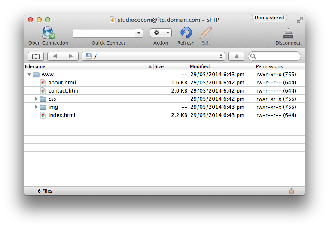Image resolution: width=329 pixels, height=229 pixels.
Task: Click the 2.2 KB size value
Action: click(179, 115)
